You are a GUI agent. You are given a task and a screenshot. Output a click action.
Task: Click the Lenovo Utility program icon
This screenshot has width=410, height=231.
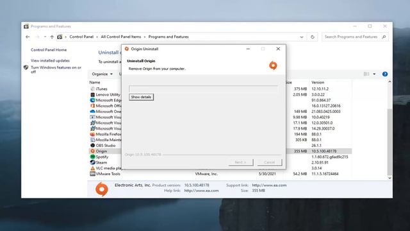[92, 94]
